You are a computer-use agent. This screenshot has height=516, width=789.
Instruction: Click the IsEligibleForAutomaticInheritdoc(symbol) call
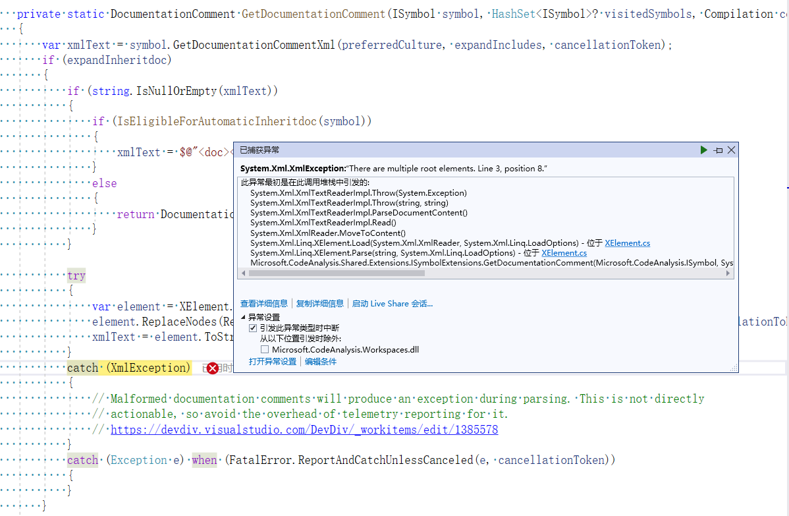(244, 121)
